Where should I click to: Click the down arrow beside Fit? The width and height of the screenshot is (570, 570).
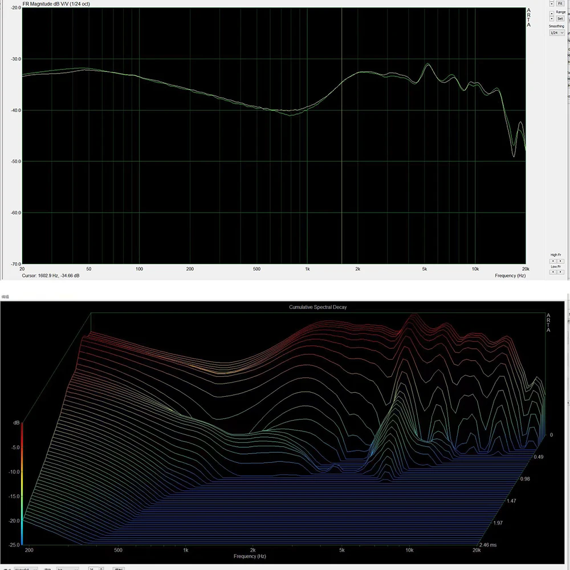551,3
